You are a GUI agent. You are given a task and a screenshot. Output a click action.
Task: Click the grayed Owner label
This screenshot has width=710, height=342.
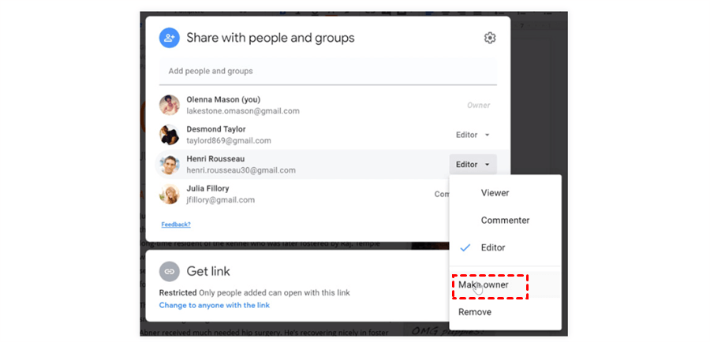click(x=479, y=106)
